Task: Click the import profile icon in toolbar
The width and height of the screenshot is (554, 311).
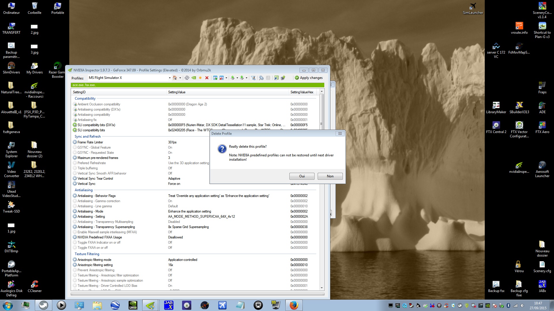Action: [x=242, y=78]
